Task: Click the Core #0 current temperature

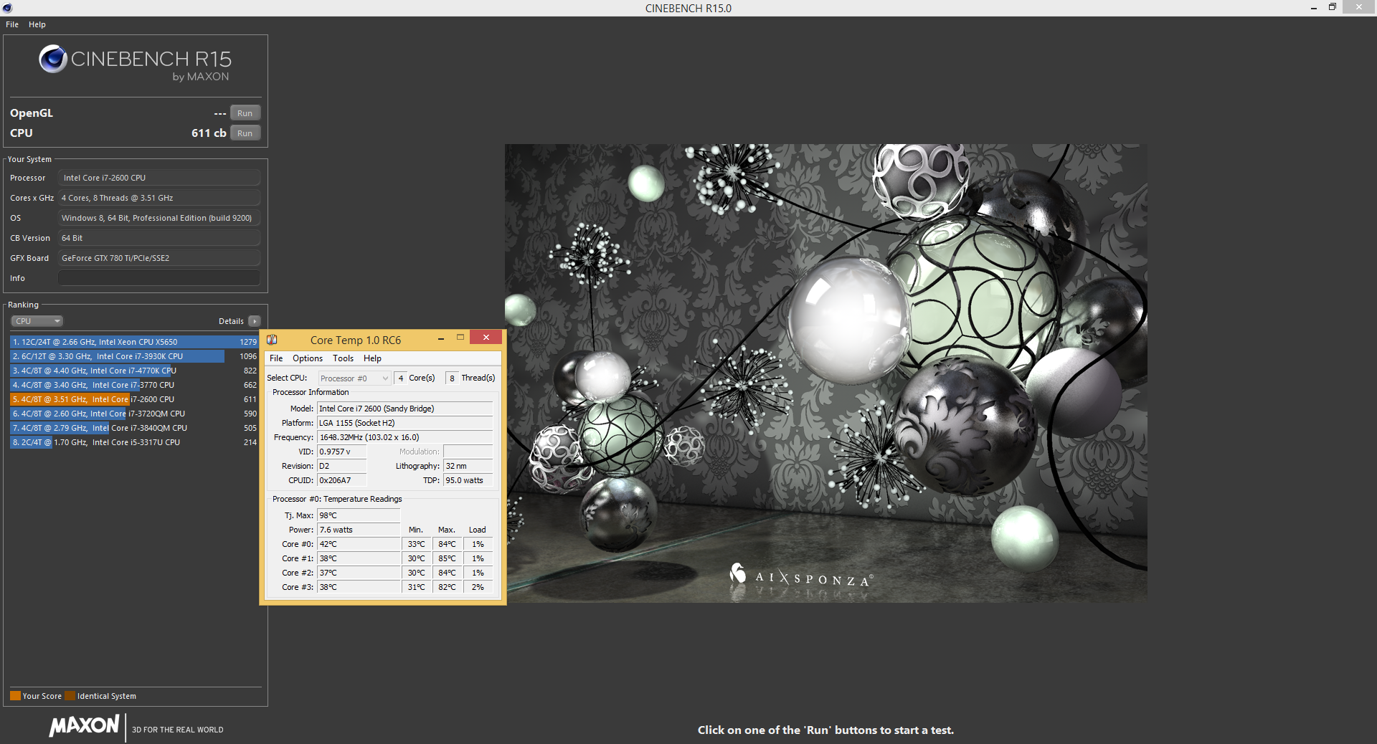Action: (359, 544)
